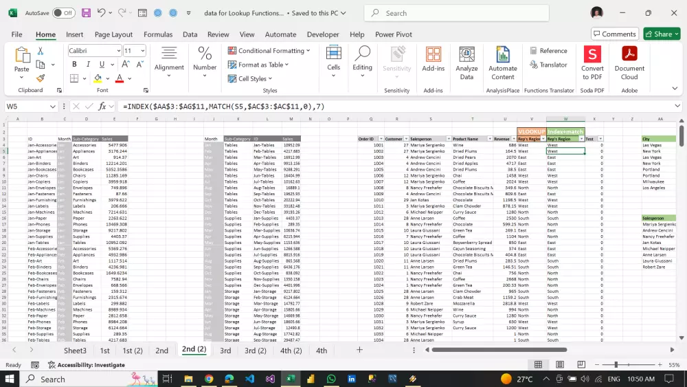
Task: Click the Share button
Action: coord(662,34)
